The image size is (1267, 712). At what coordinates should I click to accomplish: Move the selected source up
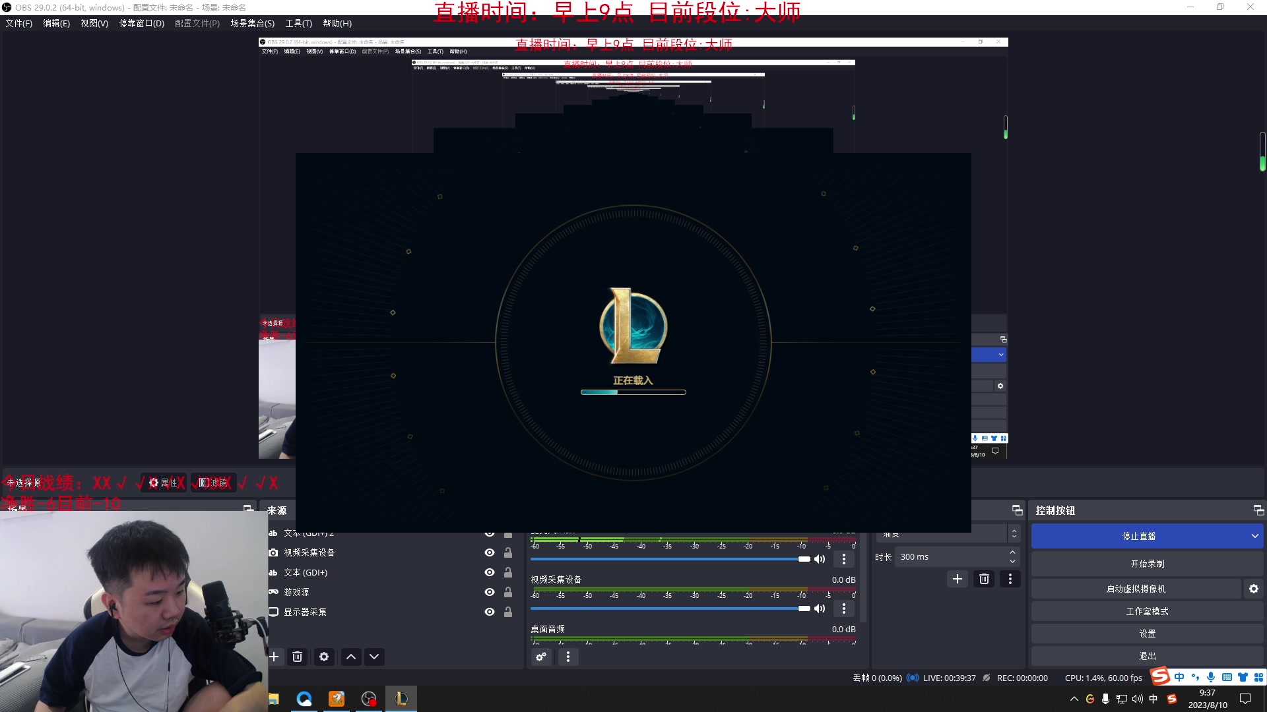[x=351, y=657]
